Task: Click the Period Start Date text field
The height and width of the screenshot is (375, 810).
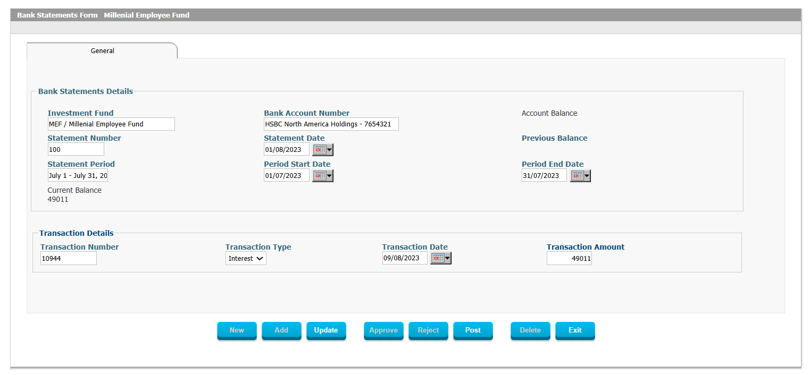Action: pyautogui.click(x=287, y=176)
